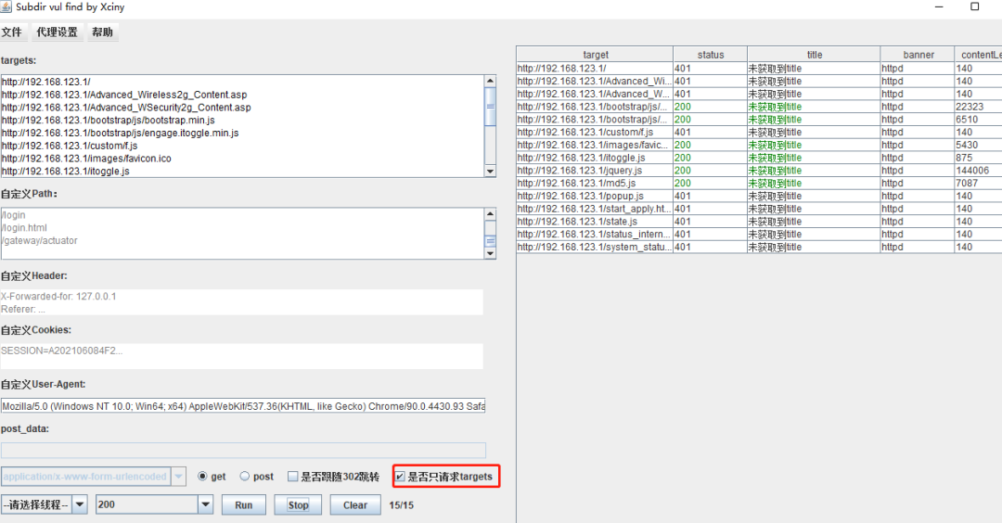Click Advanced_Wireless2g_Content.asp line in targets
Screen dimensions: 1002x523
[124, 95]
